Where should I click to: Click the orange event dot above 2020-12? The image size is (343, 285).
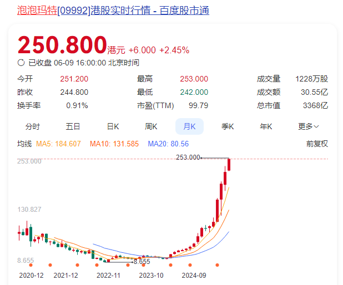31,265
